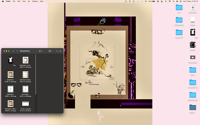Click the search icon in Finder window
The width and height of the screenshot is (200, 125).
coord(60,51)
